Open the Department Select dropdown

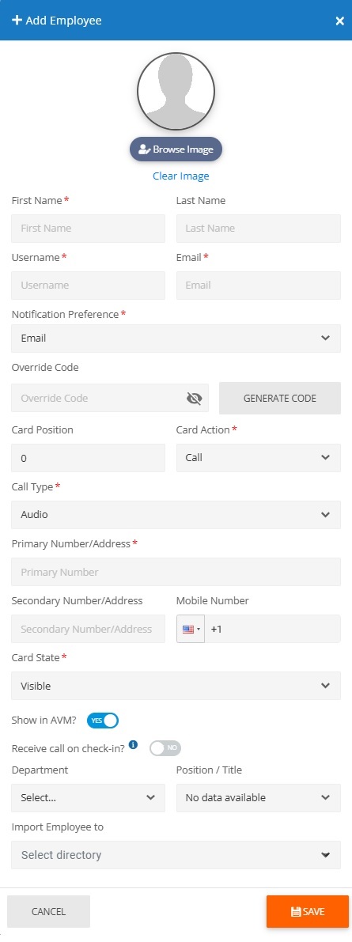pyautogui.click(x=89, y=798)
